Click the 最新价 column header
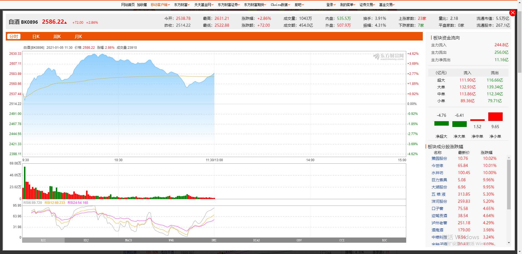 coord(464,152)
